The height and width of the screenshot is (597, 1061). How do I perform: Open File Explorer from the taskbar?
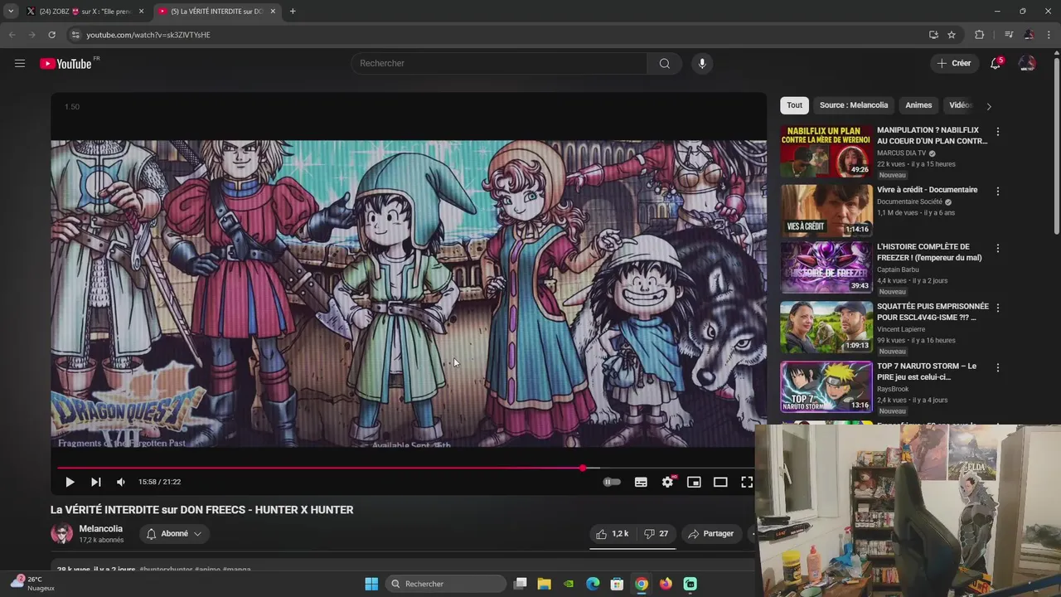(545, 584)
